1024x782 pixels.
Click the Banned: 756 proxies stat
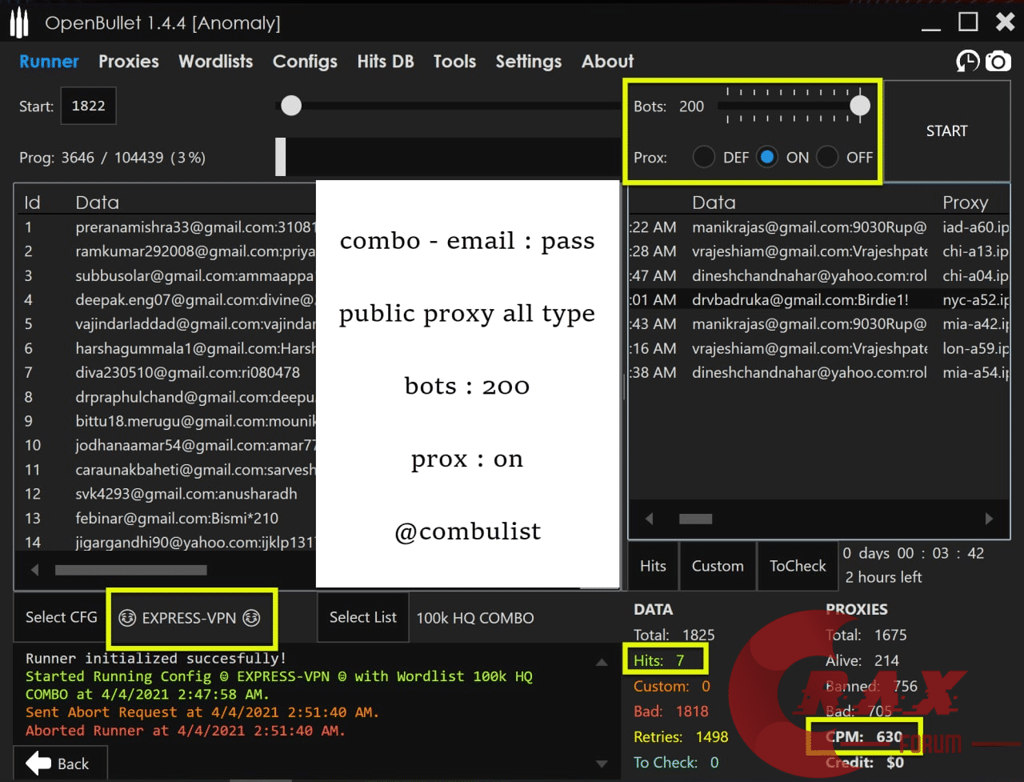[x=872, y=686]
